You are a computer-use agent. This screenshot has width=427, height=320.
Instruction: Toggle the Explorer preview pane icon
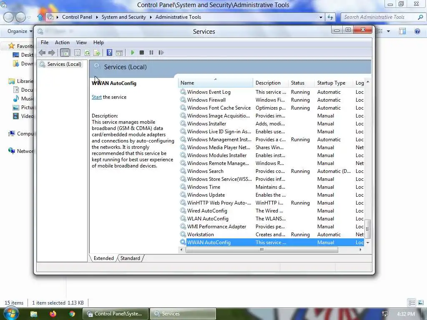[402, 31]
